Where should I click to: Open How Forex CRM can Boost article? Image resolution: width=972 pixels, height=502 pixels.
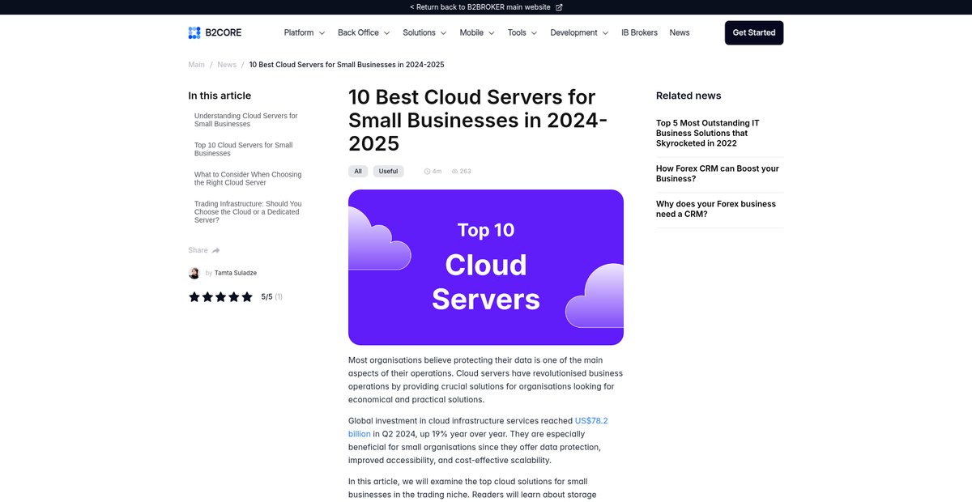pyautogui.click(x=718, y=173)
